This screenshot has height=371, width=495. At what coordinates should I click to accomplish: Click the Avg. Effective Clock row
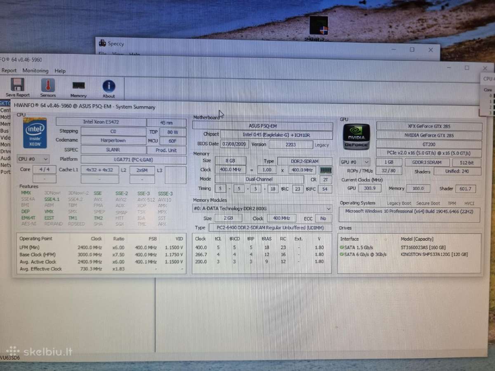(101, 269)
